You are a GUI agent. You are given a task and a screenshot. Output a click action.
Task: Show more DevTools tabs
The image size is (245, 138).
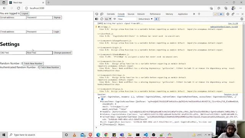tap(194, 14)
